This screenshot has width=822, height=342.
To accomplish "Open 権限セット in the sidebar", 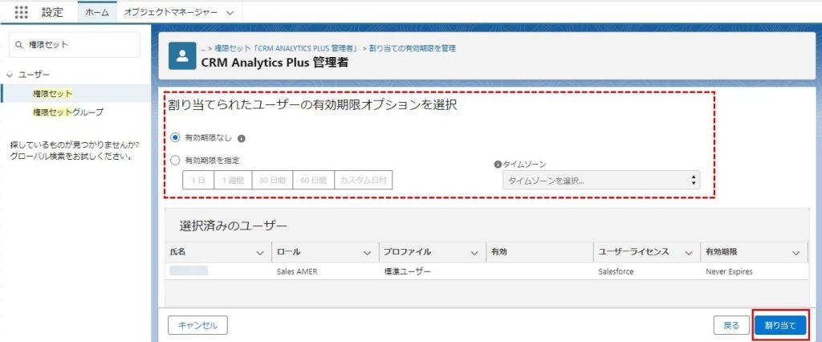I will 52,93.
